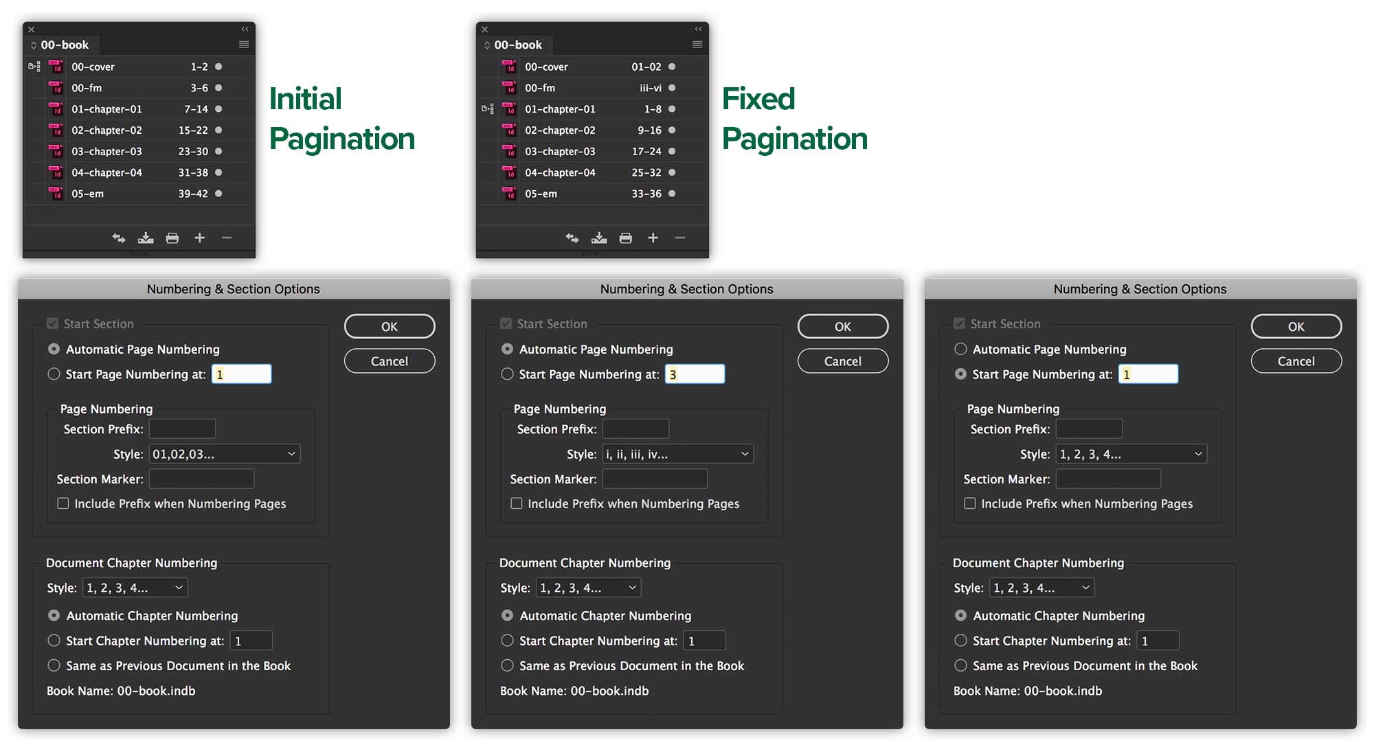Open panel menu of left 00-book panel

pos(244,45)
